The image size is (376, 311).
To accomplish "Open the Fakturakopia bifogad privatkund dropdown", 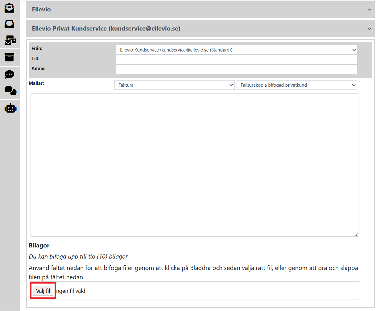I will [297, 85].
